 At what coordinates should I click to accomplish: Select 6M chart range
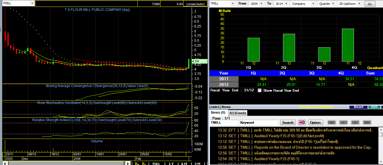[184, 164]
